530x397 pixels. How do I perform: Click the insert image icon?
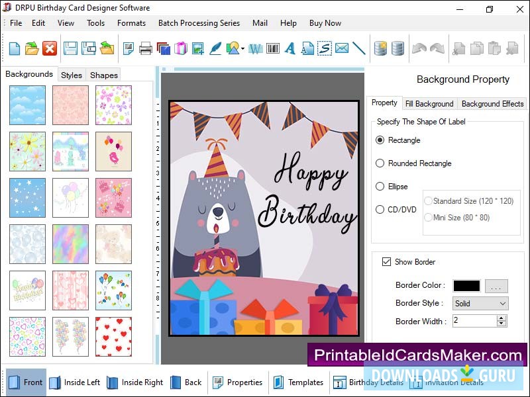199,48
